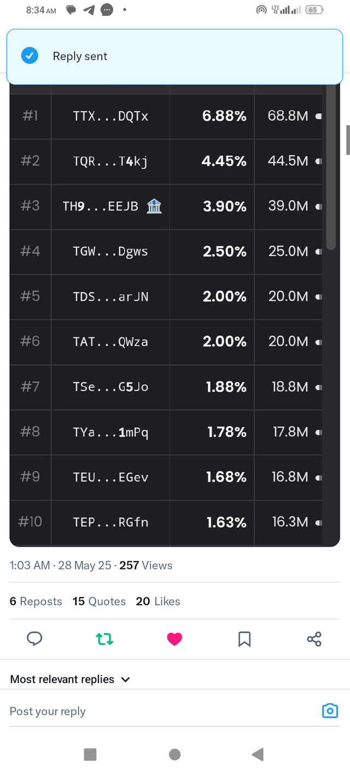Viewport: 350px width, 778px height.
Task: Bookmark the post with the bookmark icon
Action: [x=244, y=638]
